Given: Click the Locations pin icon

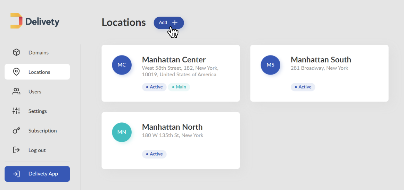Looking at the screenshot, I should click(x=16, y=72).
